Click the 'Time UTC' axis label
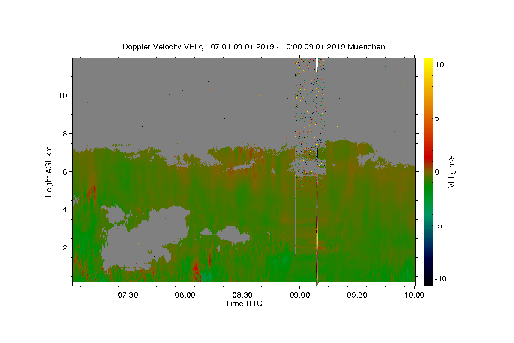The height and width of the screenshot is (343, 514). (x=244, y=304)
